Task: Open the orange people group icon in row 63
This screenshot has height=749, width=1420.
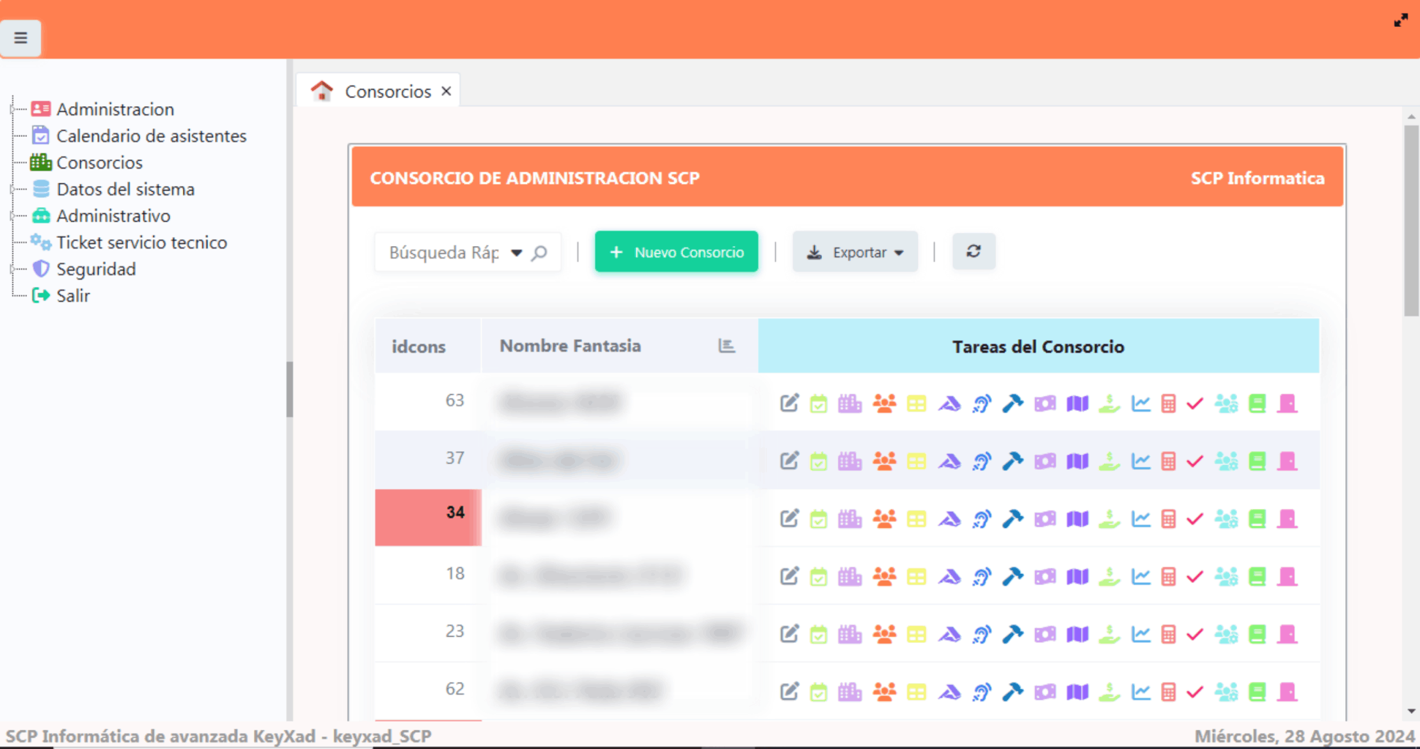Action: 885,403
